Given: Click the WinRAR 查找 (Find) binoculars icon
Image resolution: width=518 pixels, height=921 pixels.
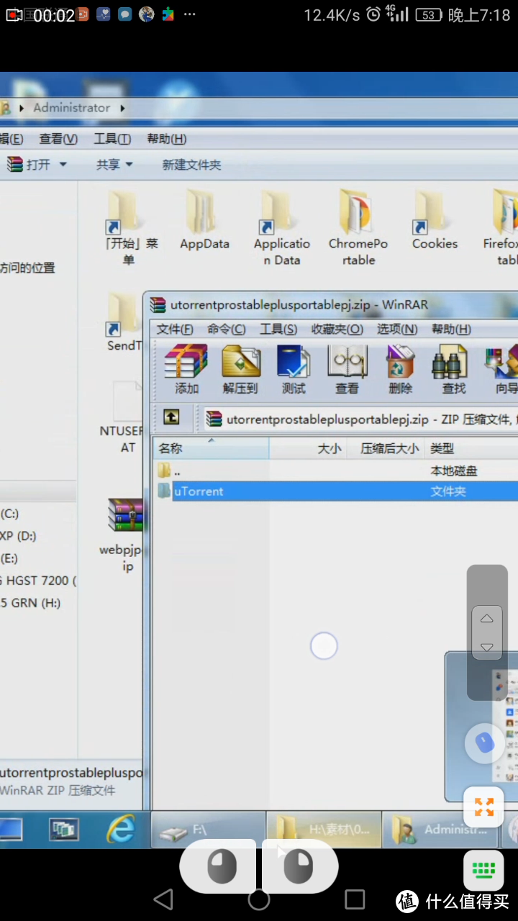Looking at the screenshot, I should (x=453, y=368).
